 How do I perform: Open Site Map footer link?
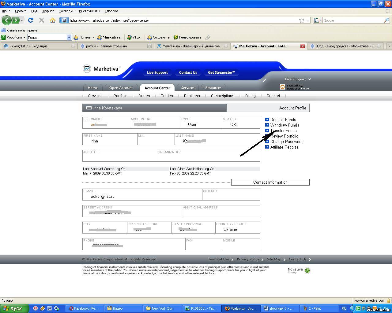pos(274,259)
